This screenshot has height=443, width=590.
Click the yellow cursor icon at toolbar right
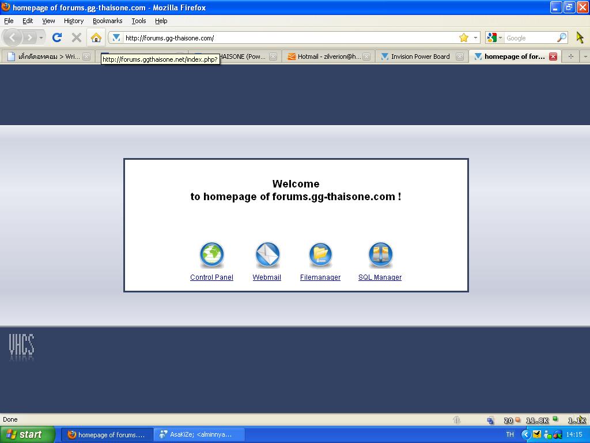pos(580,37)
